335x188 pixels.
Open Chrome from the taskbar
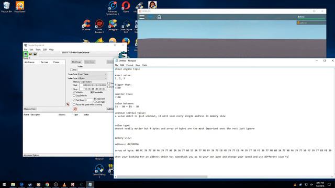pos(47,184)
